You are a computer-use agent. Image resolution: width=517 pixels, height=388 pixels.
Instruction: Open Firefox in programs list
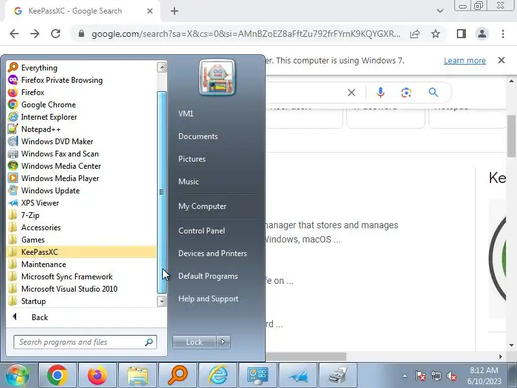[x=81, y=92]
